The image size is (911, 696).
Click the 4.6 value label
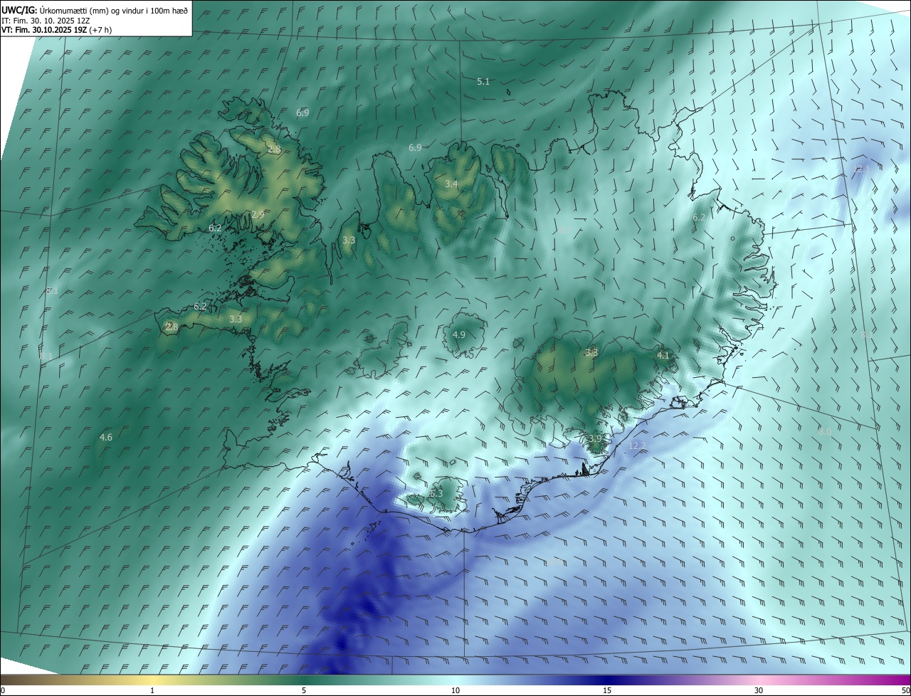(x=105, y=437)
